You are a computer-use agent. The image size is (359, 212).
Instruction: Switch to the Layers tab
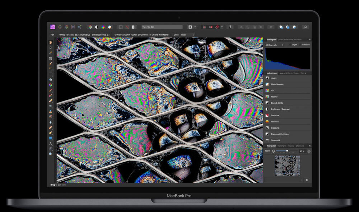tap(281, 73)
